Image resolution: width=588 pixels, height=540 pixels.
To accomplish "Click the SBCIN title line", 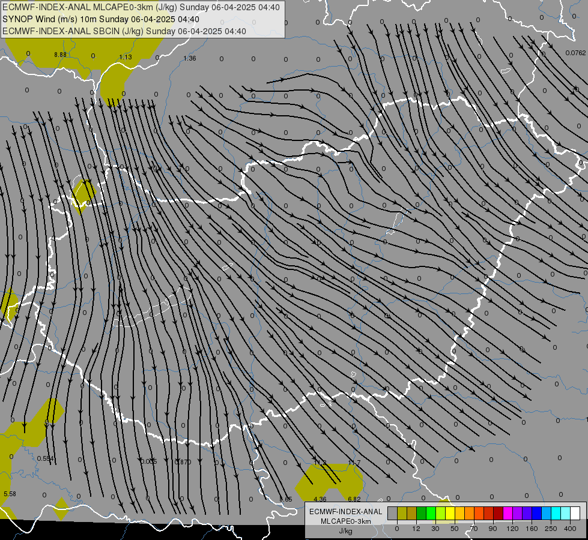I will pyautogui.click(x=124, y=31).
